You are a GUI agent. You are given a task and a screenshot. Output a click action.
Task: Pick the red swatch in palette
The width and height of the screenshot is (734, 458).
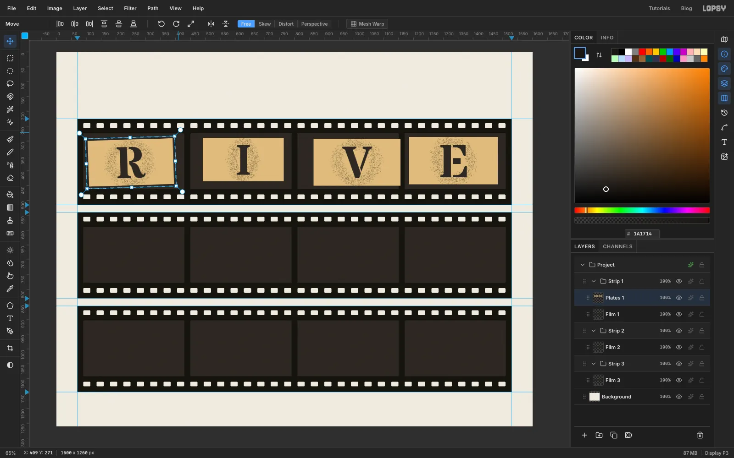642,52
